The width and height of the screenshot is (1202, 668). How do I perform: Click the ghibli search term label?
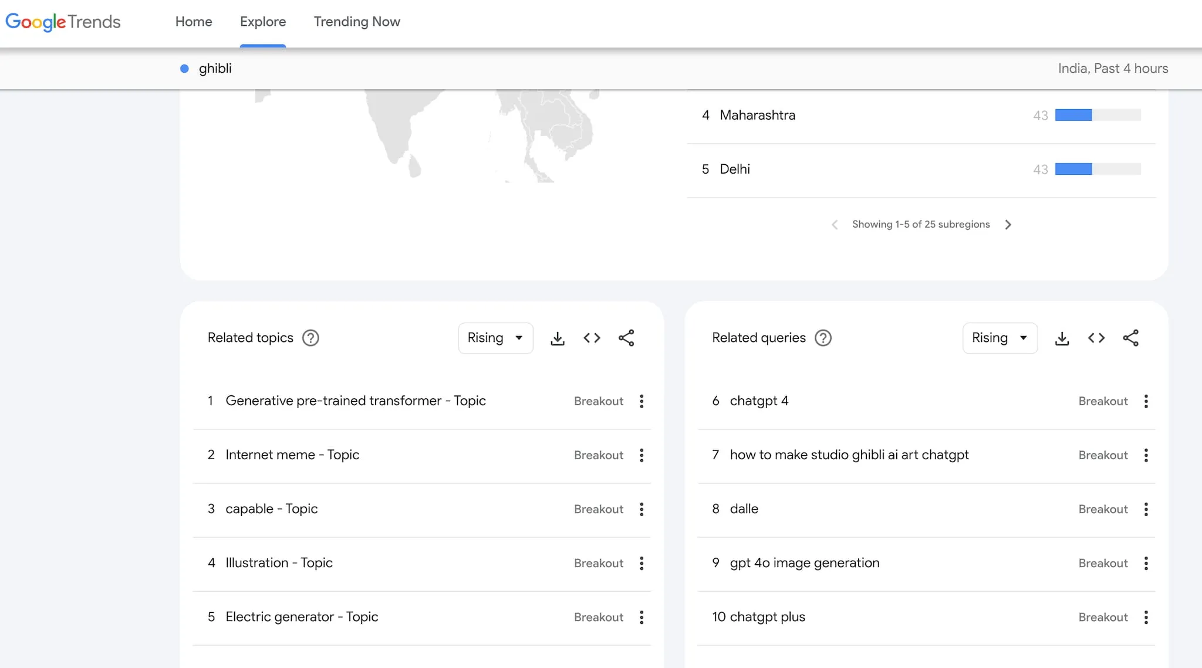pyautogui.click(x=215, y=69)
